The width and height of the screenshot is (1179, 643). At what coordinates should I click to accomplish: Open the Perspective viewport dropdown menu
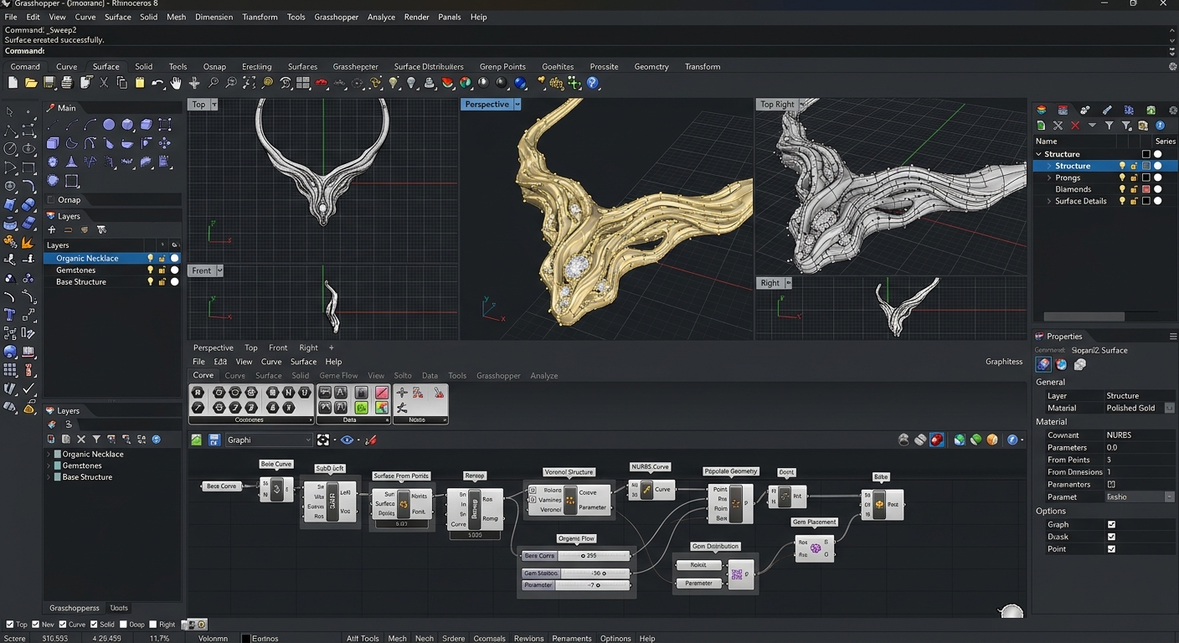516,104
